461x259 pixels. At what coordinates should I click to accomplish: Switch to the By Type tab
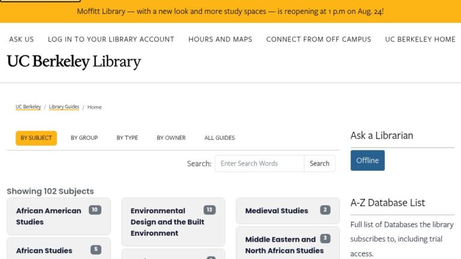click(127, 138)
